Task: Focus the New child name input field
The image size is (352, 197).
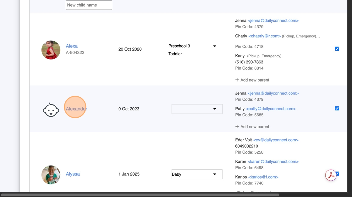Action: pos(89,5)
